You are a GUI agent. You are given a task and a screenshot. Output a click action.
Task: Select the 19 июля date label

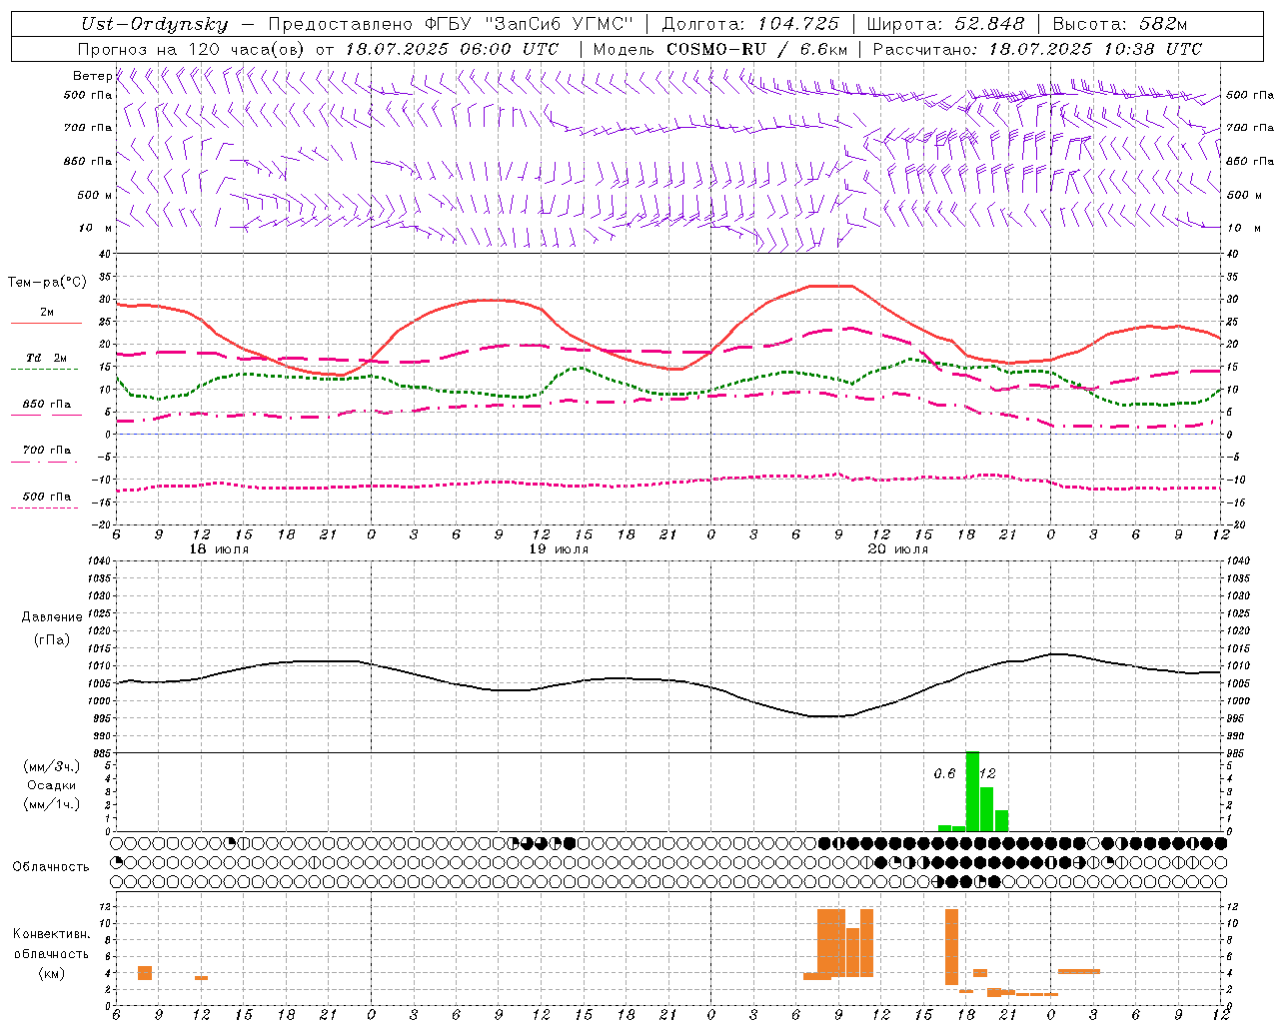559,549
